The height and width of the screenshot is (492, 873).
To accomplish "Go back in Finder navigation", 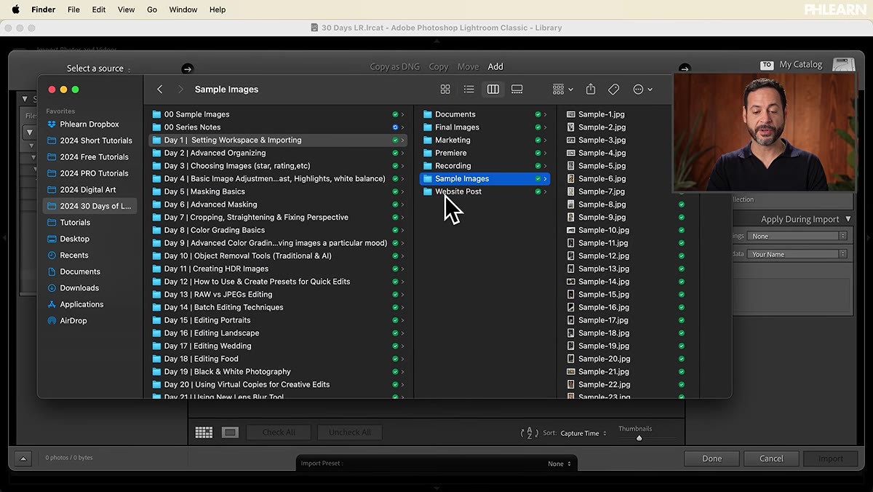I will 160,90.
